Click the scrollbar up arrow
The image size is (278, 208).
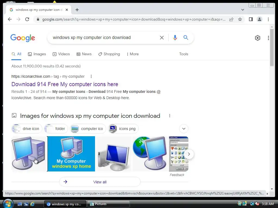point(271,27)
